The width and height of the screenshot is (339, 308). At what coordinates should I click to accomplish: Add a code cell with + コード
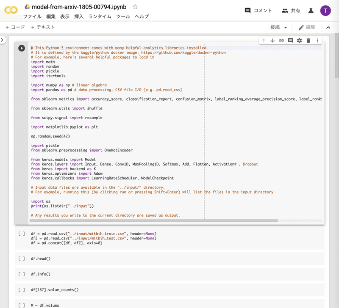pyautogui.click(x=15, y=27)
